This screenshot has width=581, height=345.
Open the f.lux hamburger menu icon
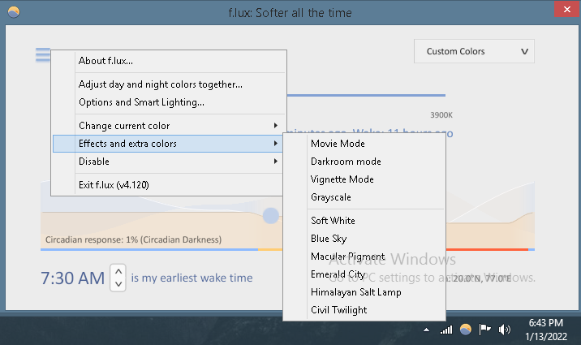(43, 55)
